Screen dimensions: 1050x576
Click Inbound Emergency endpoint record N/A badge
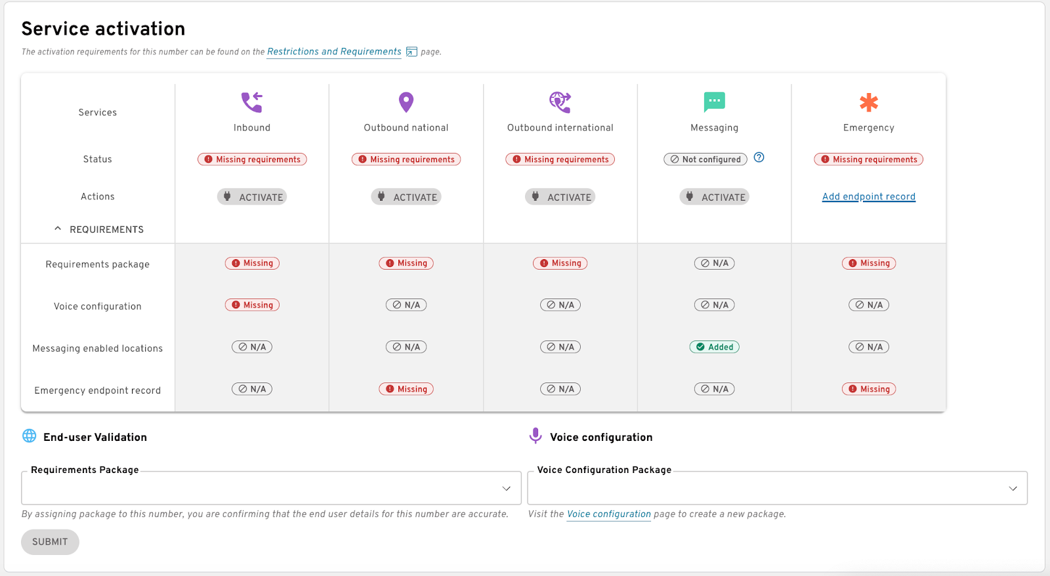click(x=252, y=389)
